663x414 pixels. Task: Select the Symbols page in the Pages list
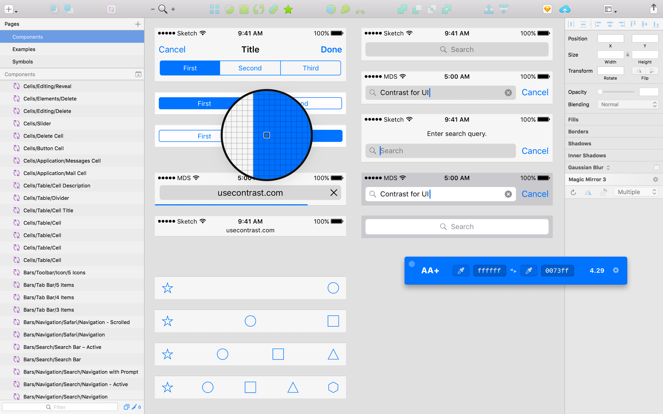(23, 62)
